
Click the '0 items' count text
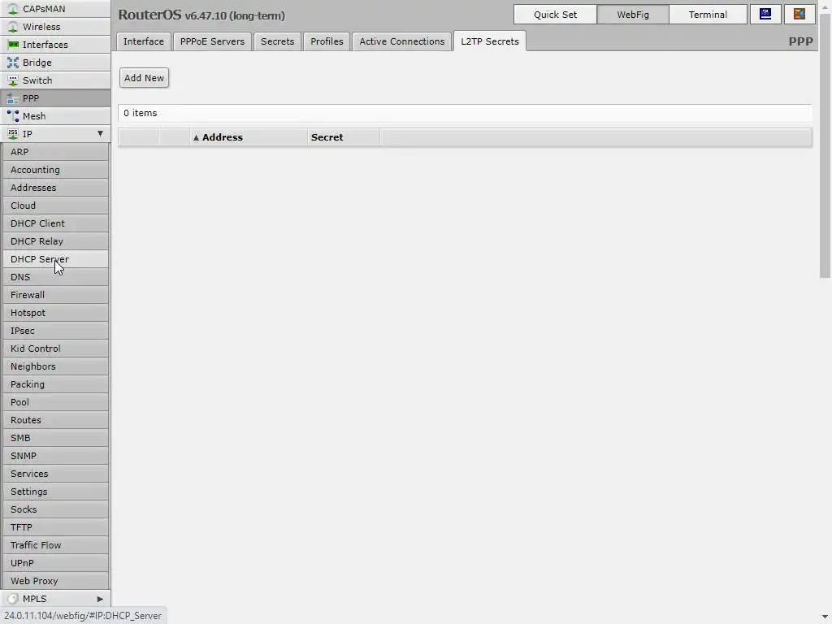(141, 113)
